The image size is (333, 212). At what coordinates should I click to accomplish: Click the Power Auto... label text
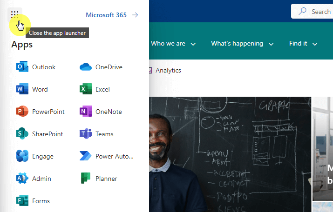[x=115, y=156]
